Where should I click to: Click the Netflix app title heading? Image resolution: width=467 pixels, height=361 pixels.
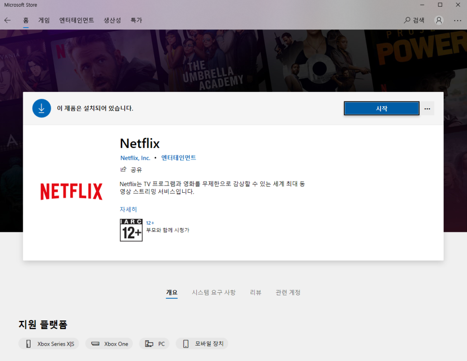click(140, 144)
